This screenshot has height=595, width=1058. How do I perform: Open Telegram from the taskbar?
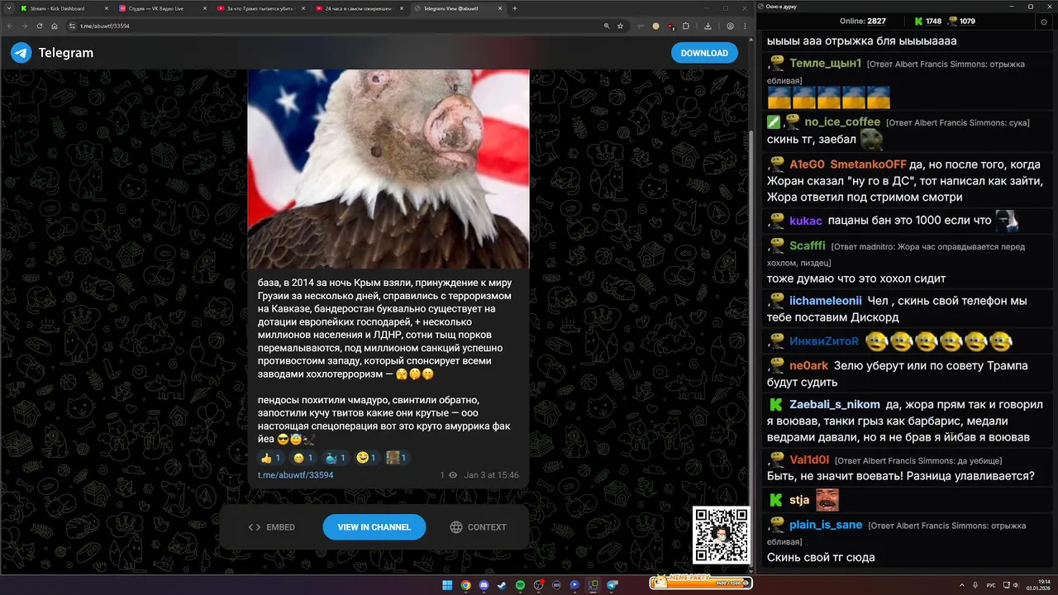612,585
